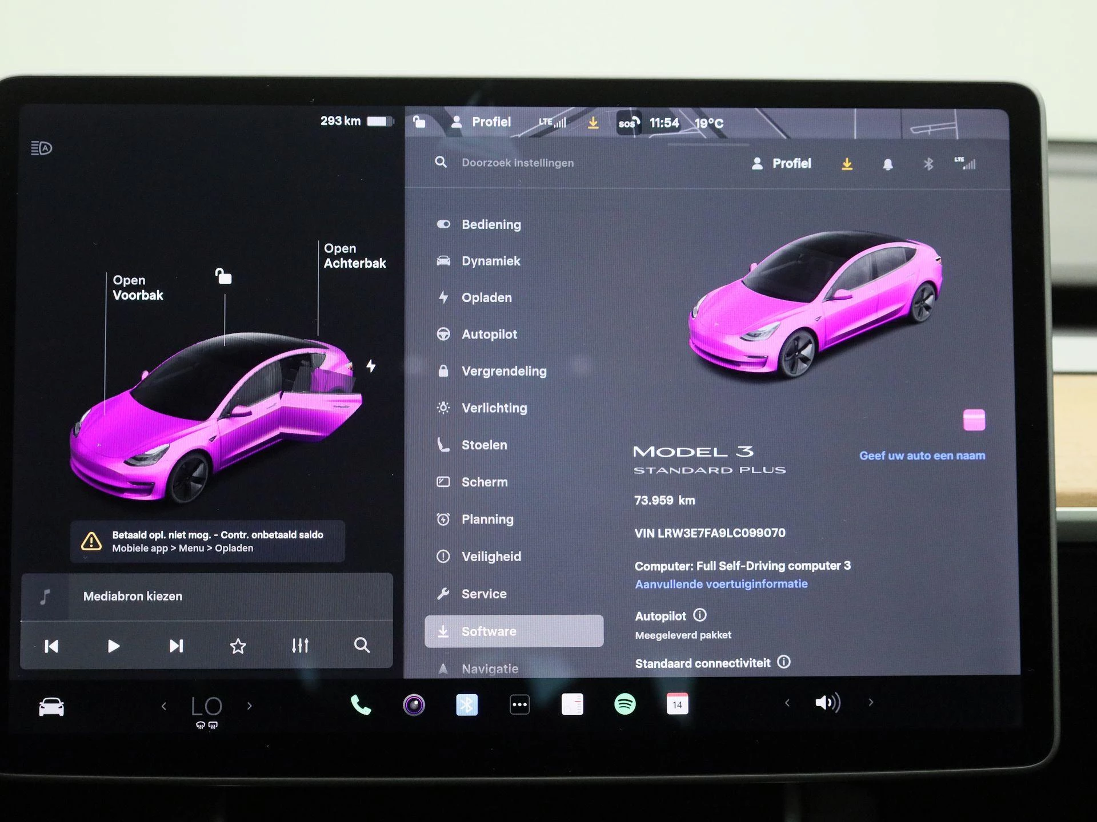This screenshot has width=1097, height=822.
Task: Select Autopilot settings menu
Action: click(489, 335)
